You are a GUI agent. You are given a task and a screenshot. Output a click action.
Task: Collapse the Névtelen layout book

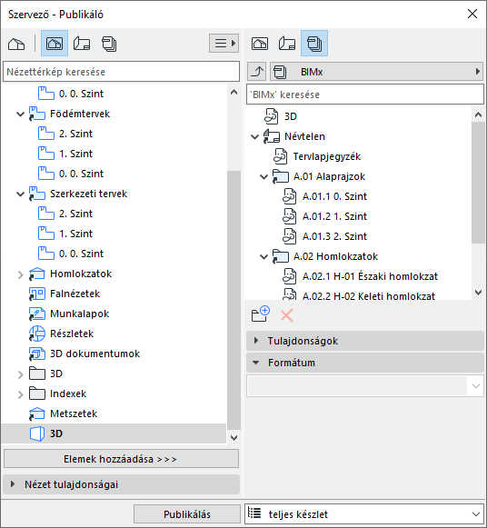pyautogui.click(x=254, y=136)
